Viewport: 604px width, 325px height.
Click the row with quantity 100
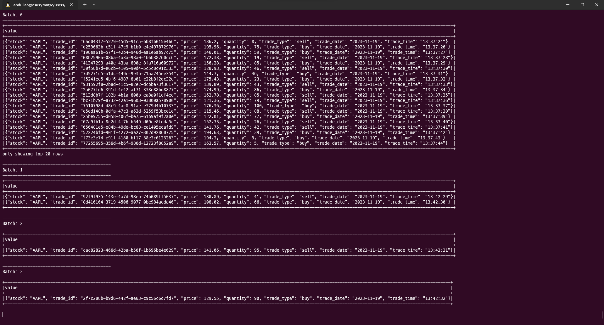(229, 106)
